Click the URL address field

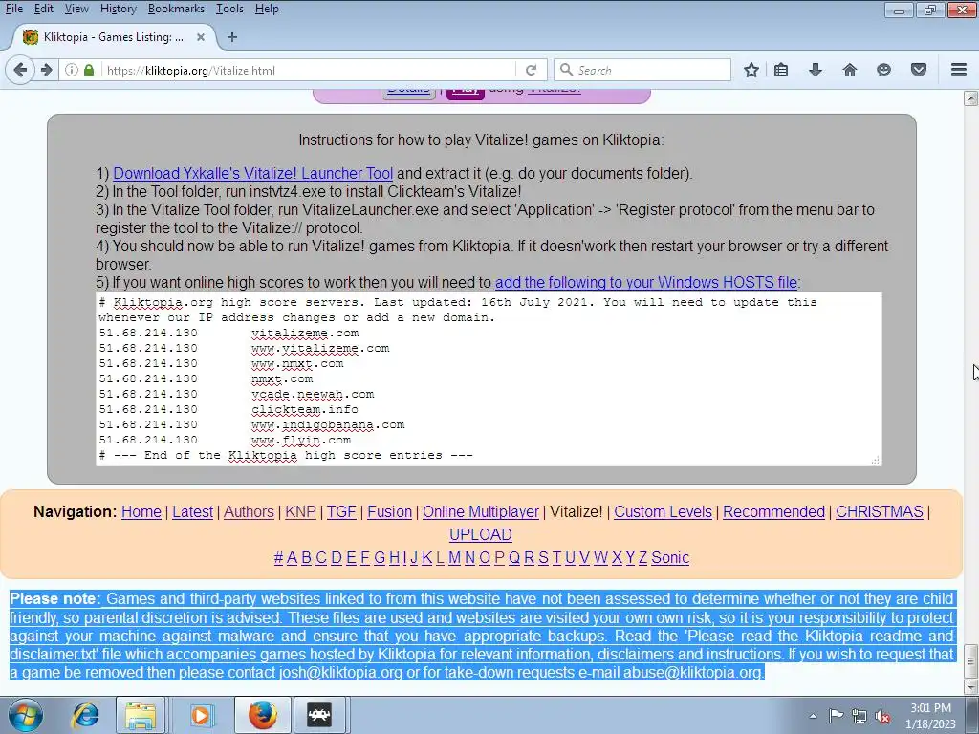[x=309, y=70]
